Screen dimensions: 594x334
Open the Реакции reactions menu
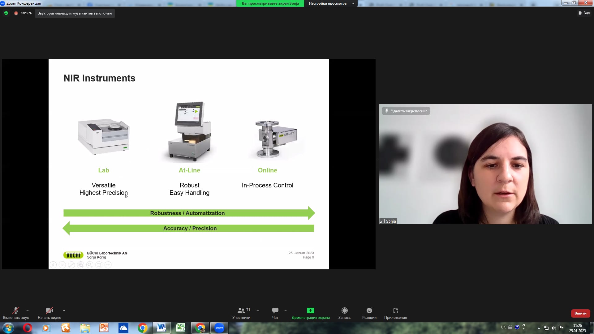click(x=369, y=313)
